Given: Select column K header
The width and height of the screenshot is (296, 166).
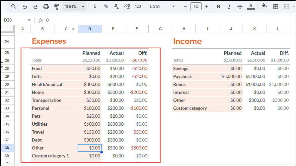Looking at the screenshot, I should tap(255, 29).
